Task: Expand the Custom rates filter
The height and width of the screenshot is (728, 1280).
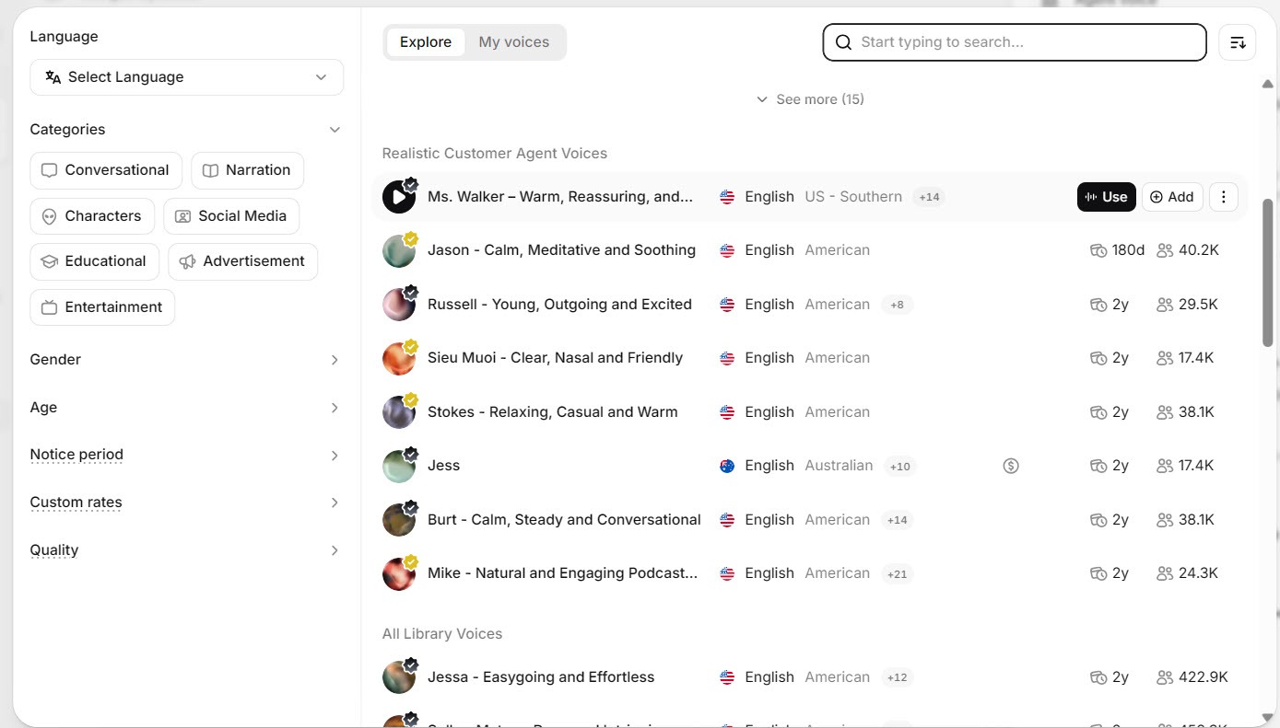Action: pos(185,503)
